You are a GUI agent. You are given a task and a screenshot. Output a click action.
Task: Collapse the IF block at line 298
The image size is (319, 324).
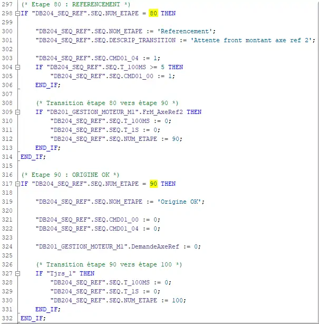18,13
